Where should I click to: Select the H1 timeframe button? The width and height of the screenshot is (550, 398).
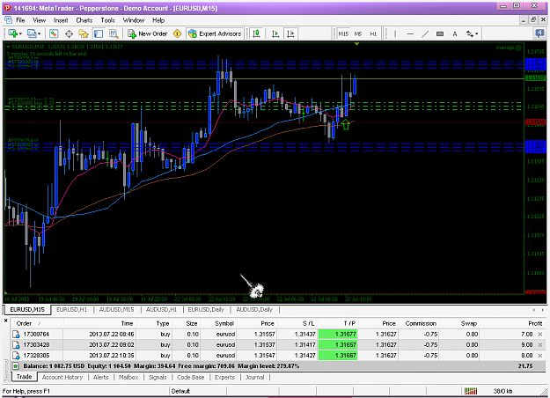coord(373,33)
